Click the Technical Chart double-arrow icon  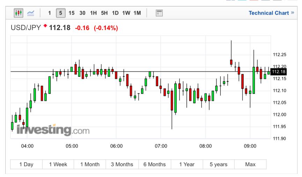point(293,13)
